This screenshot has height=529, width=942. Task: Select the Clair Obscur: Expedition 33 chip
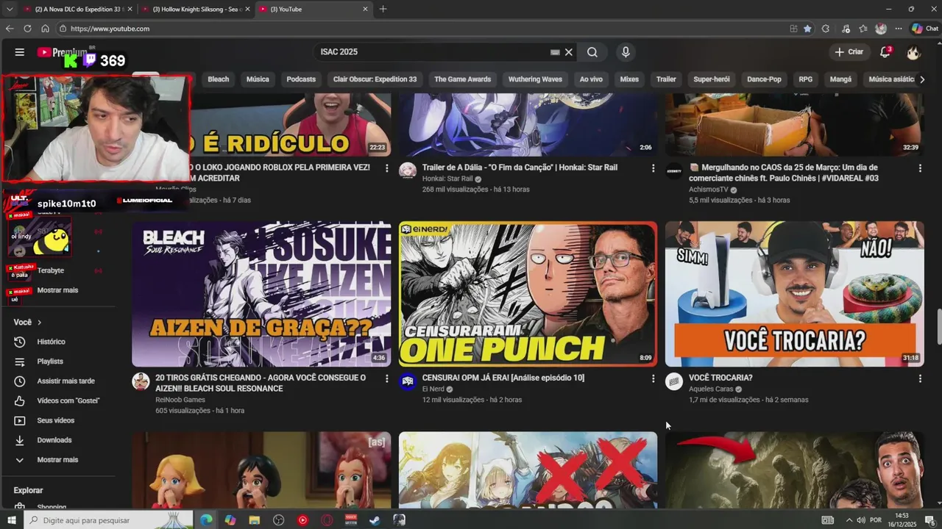coord(375,79)
